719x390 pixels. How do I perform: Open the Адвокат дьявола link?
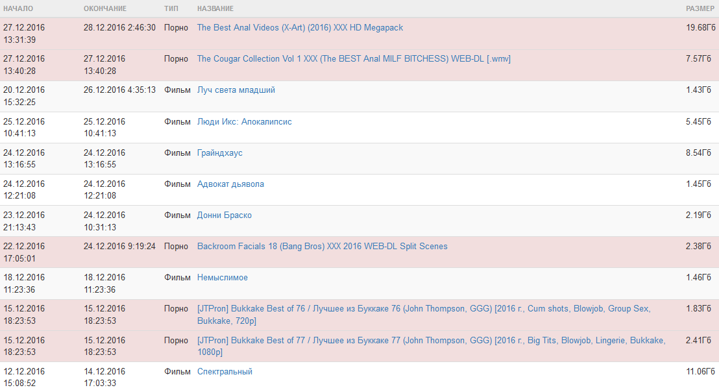coord(230,184)
